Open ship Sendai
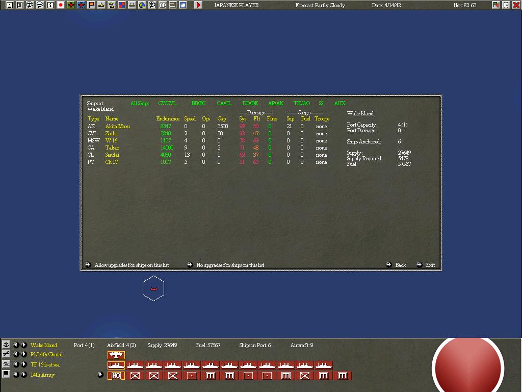Image resolution: width=522 pixels, height=392 pixels. 112,155
